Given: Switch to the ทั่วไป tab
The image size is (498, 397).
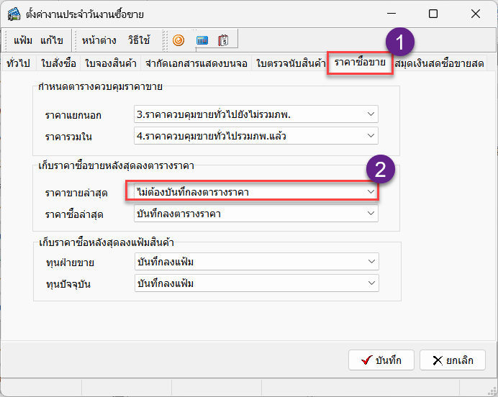Looking at the screenshot, I should [x=19, y=63].
